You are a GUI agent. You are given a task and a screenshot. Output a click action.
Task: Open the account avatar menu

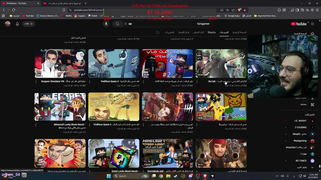pyautogui.click(x=8, y=24)
